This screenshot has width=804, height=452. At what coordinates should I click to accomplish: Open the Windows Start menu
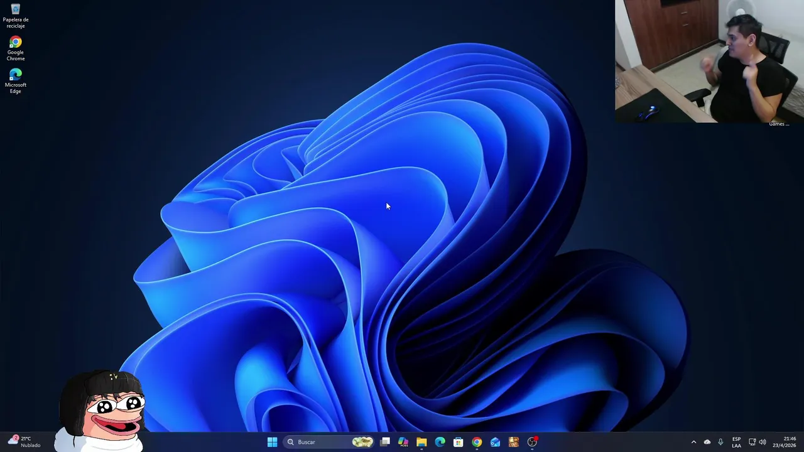pos(272,442)
